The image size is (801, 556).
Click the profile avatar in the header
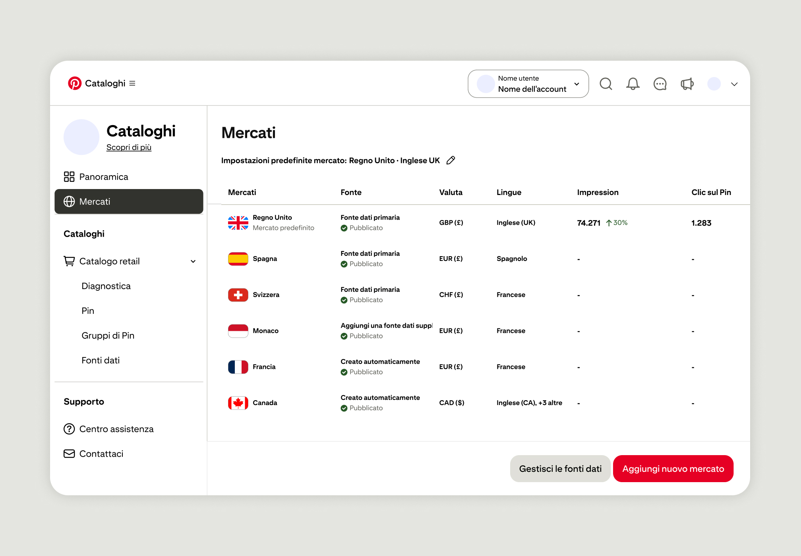coord(714,84)
